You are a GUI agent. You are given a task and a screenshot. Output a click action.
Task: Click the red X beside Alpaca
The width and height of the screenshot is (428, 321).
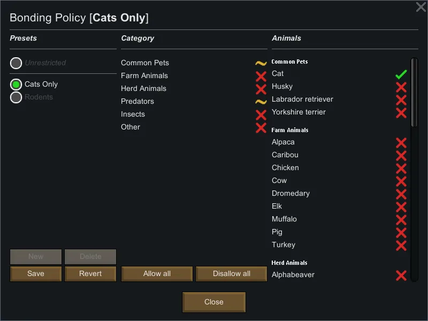pyautogui.click(x=401, y=143)
